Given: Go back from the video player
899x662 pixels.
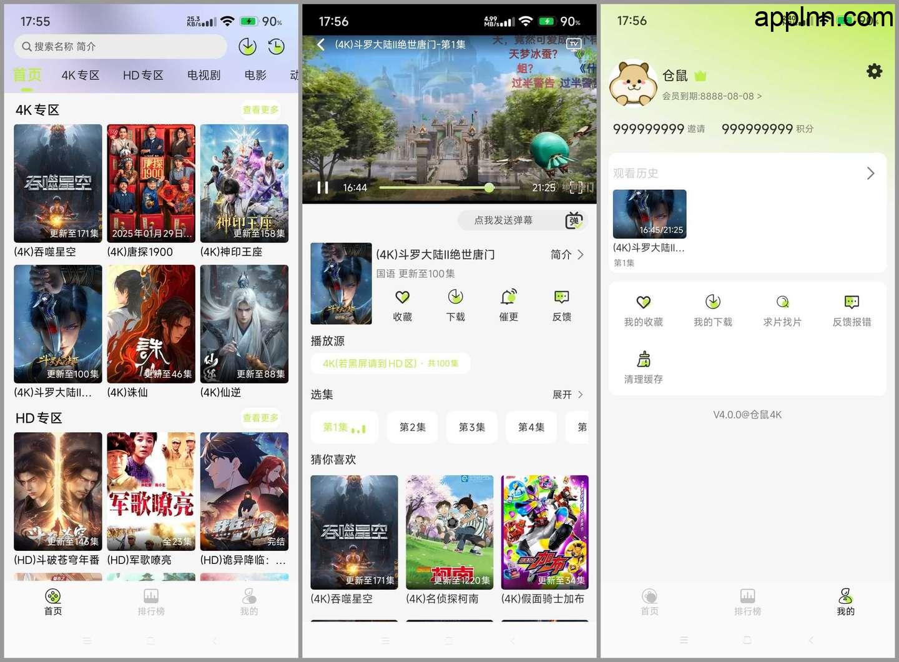Looking at the screenshot, I should coord(321,44).
